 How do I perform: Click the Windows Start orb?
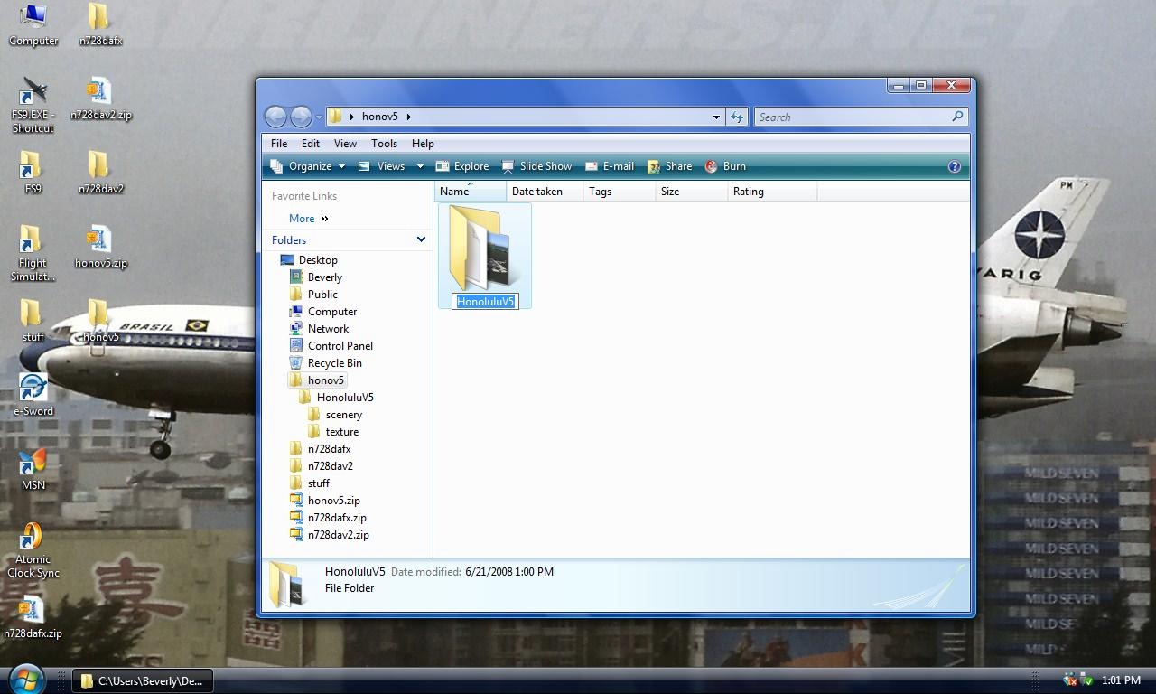[26, 679]
